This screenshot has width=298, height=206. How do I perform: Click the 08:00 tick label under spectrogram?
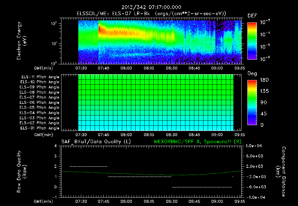pyautogui.click(x=126, y=68)
